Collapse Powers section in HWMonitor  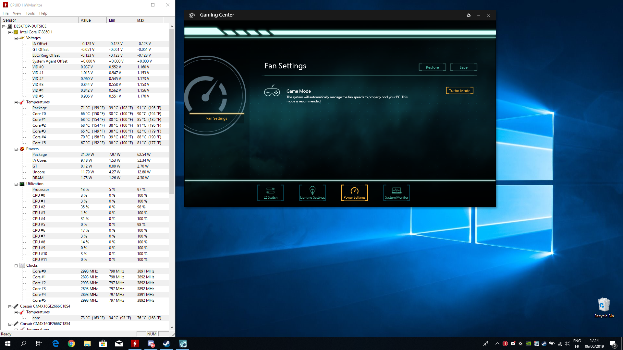click(16, 149)
